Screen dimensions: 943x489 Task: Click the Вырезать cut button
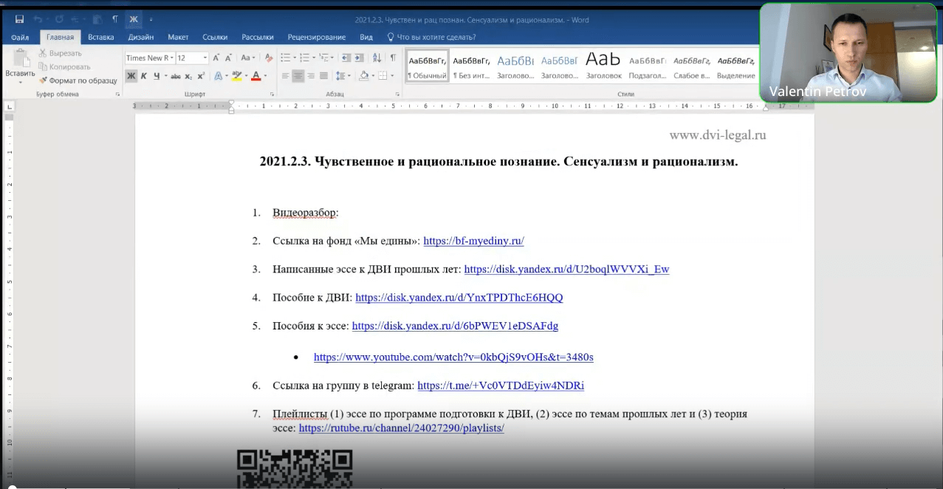(x=60, y=53)
